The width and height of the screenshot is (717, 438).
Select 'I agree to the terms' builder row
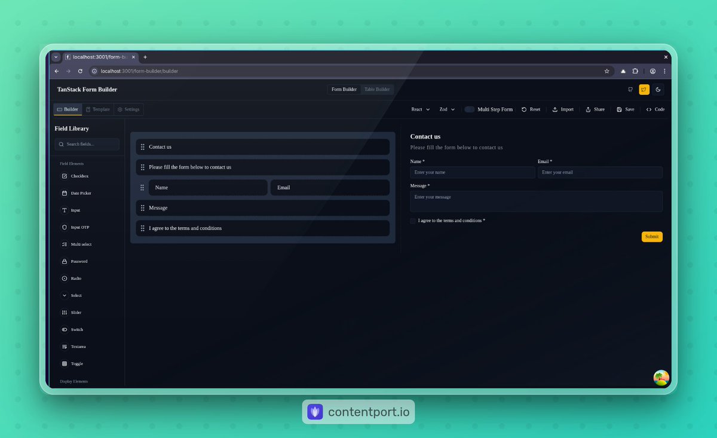(263, 228)
